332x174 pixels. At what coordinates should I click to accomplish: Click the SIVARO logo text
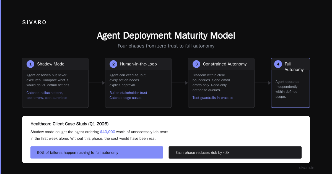(x=34, y=23)
